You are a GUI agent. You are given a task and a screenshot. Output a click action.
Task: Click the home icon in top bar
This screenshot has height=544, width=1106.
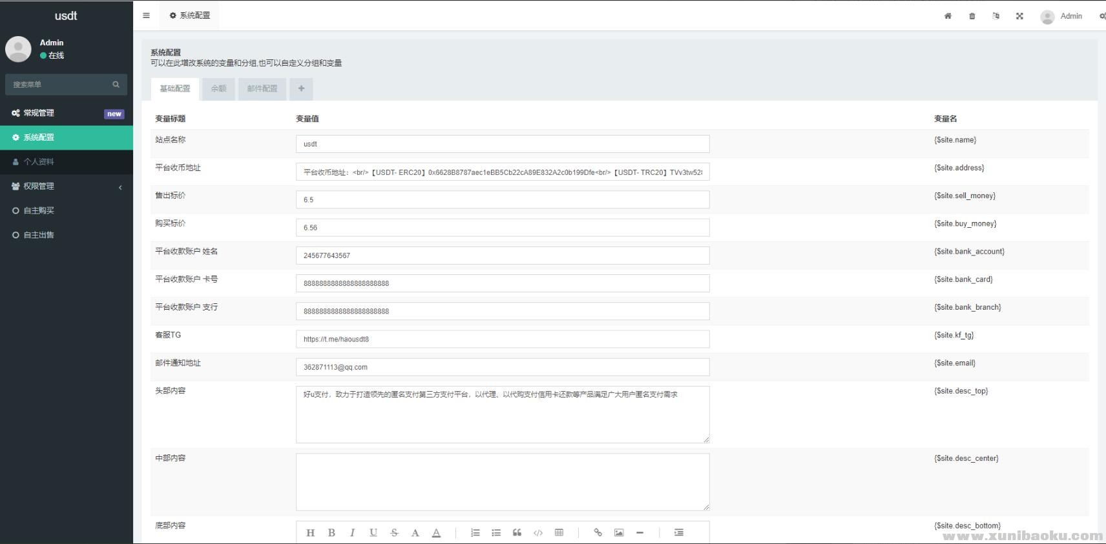click(948, 16)
